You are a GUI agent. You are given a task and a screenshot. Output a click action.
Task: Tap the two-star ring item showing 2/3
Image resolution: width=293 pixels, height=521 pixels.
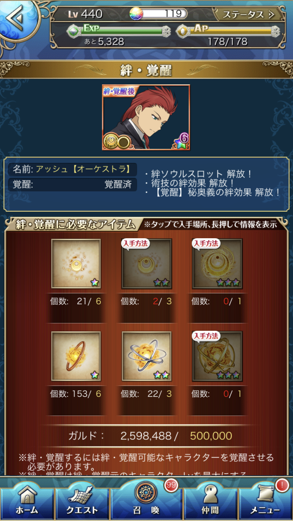coord(146,264)
